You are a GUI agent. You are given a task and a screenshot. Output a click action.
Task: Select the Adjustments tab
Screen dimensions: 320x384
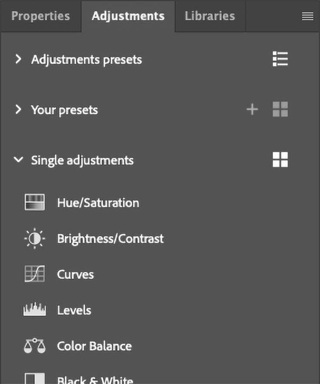coord(128,16)
